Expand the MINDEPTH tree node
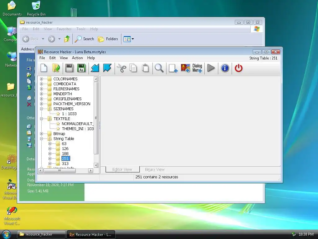Viewport: 318px width, 239px height. point(41,94)
